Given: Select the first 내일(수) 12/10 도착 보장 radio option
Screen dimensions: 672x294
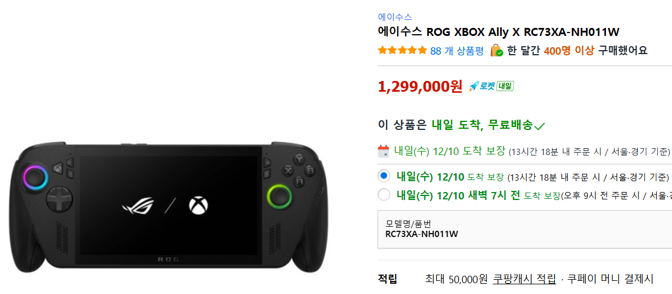Looking at the screenshot, I should (x=384, y=176).
